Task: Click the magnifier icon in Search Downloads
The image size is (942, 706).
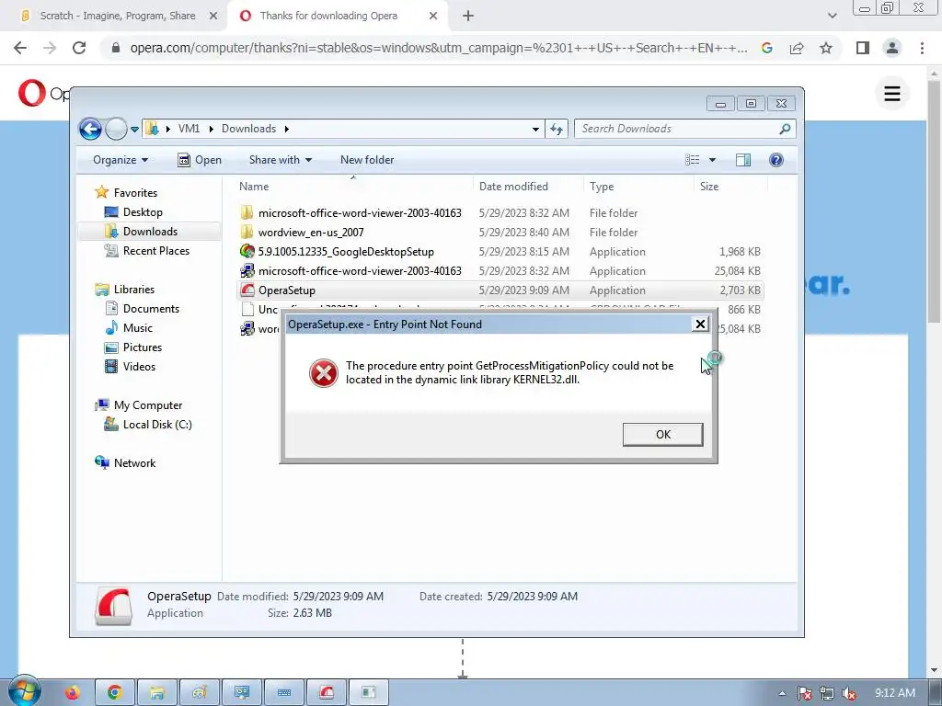Action: [x=785, y=129]
